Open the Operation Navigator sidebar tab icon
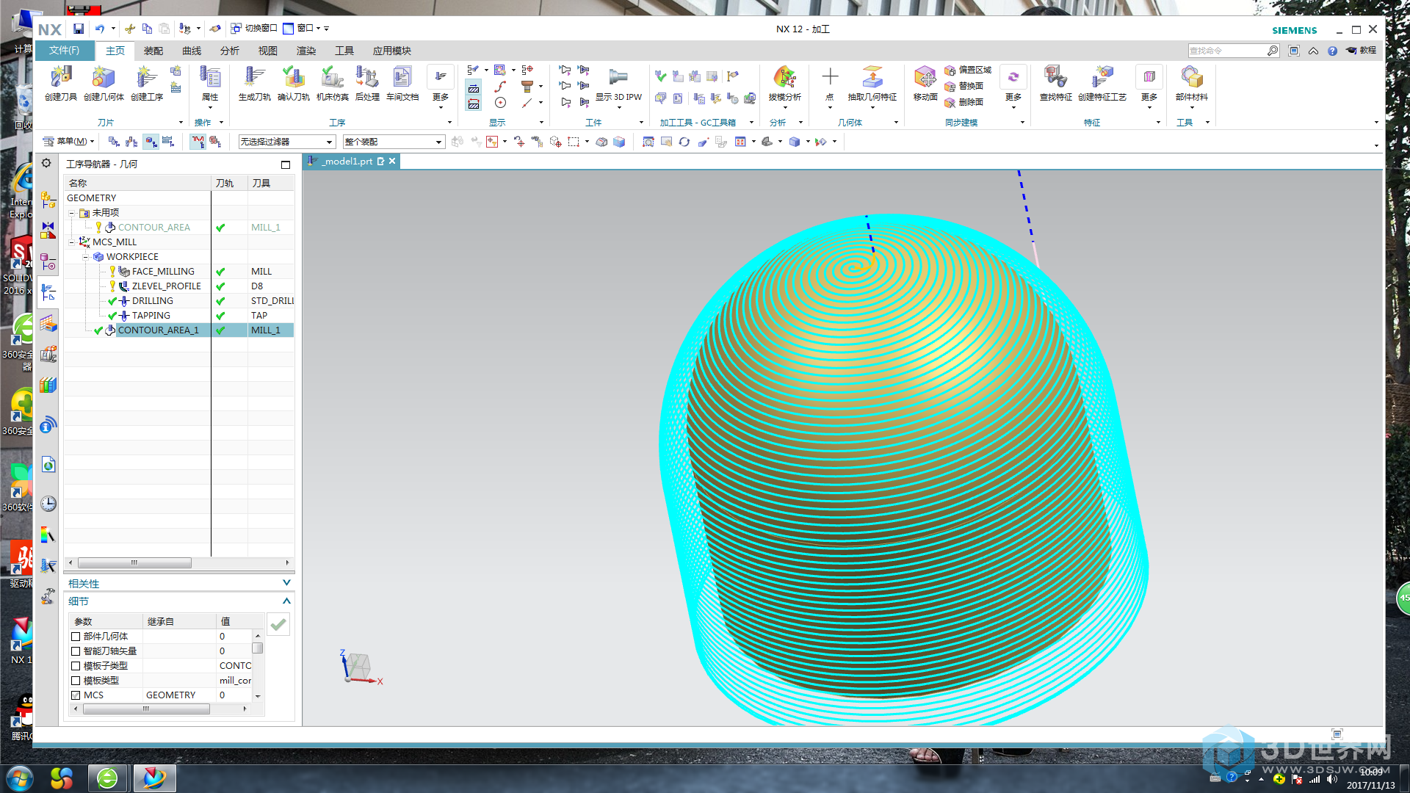1410x793 pixels. 48,292
